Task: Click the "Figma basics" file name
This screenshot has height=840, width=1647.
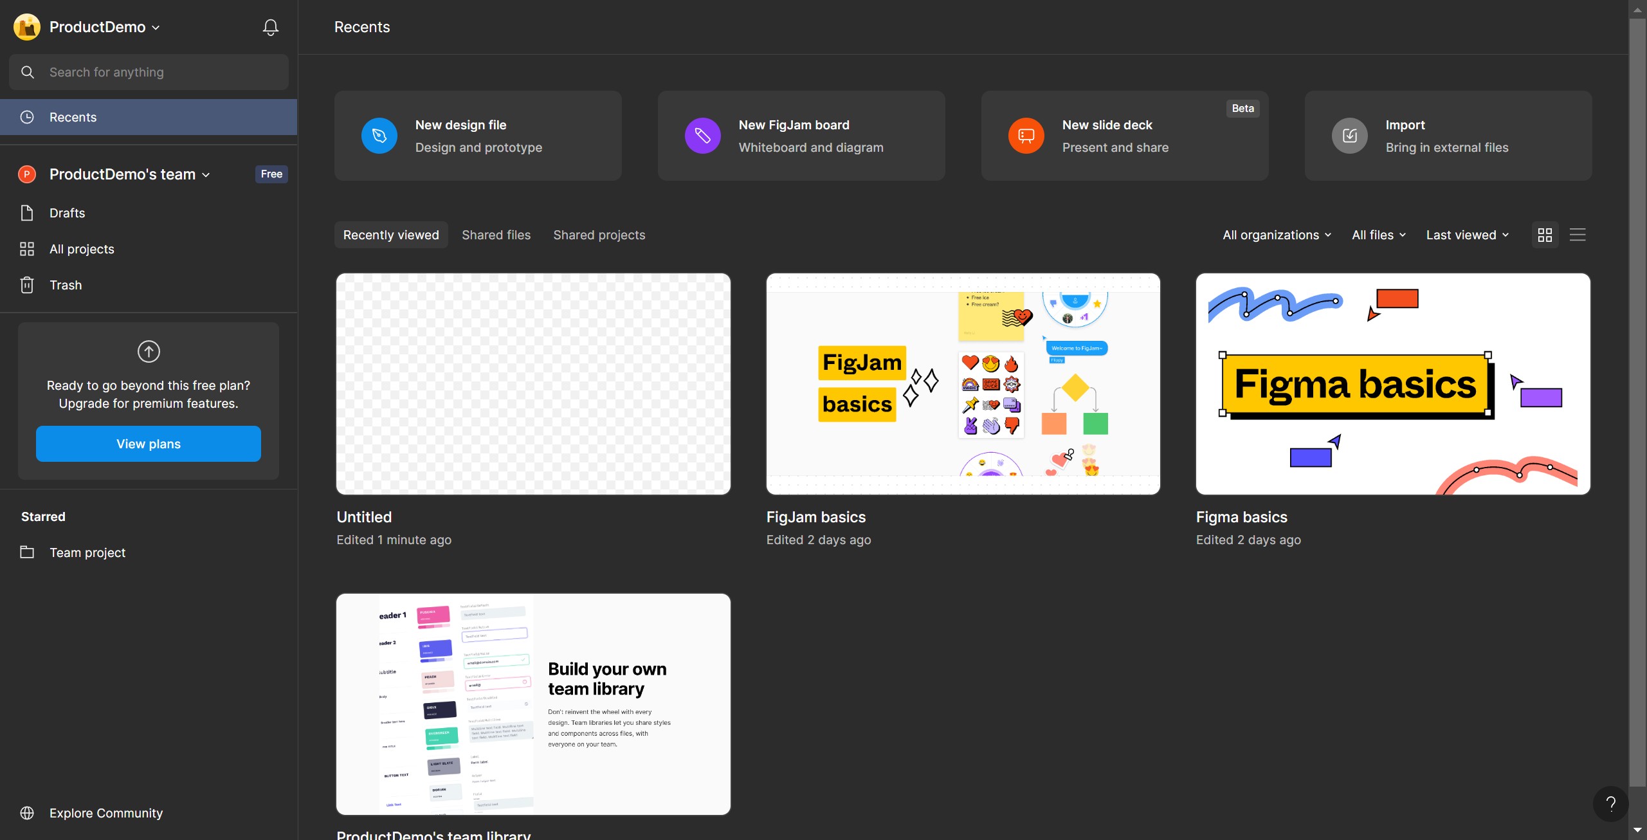Action: (1241, 517)
